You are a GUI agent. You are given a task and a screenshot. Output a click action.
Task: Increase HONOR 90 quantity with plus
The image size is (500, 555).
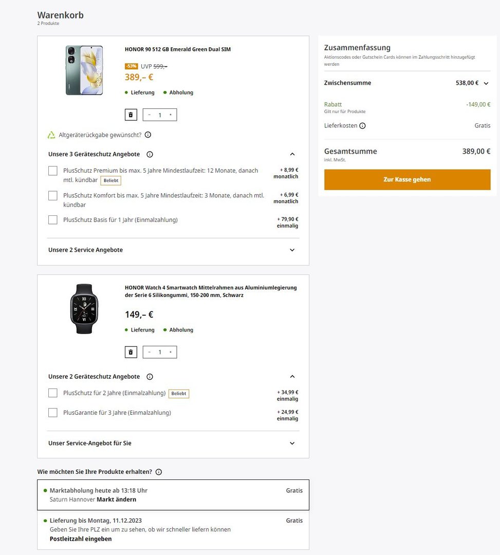pos(171,115)
